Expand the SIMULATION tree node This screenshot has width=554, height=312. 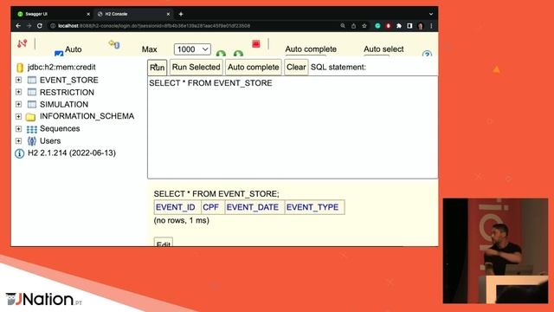pyautogui.click(x=18, y=104)
